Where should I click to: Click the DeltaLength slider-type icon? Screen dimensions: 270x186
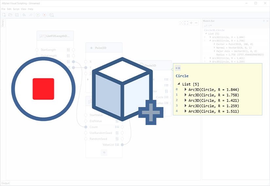[68, 56]
